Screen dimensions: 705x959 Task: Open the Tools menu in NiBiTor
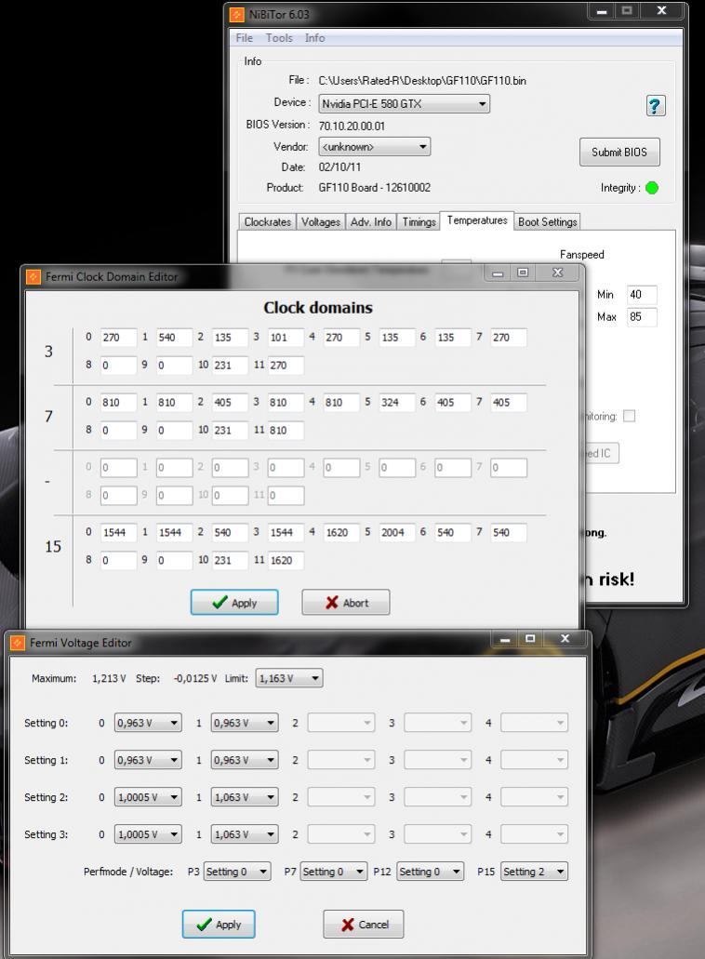(x=279, y=38)
